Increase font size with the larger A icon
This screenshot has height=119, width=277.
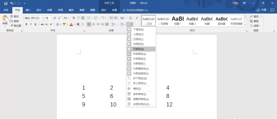[55, 18]
